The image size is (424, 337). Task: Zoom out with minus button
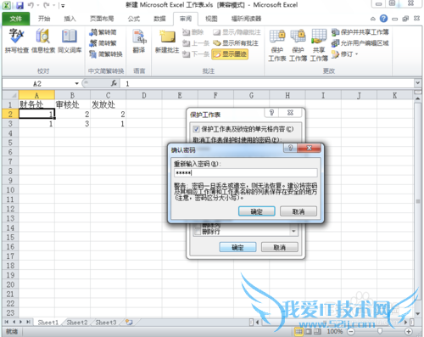pyautogui.click(x=351, y=331)
